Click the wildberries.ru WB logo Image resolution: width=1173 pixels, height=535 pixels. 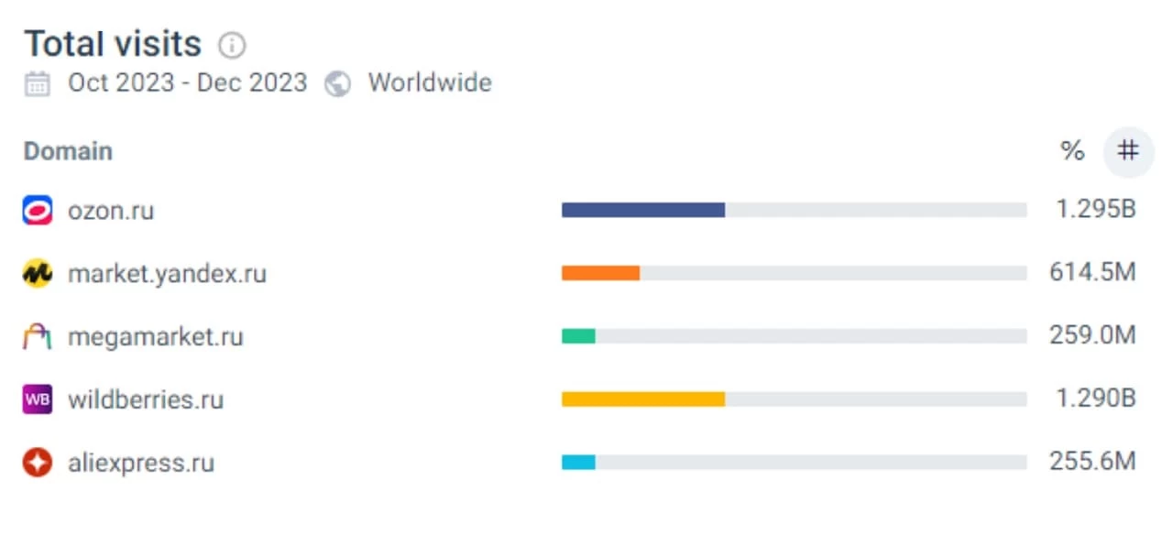(x=38, y=399)
